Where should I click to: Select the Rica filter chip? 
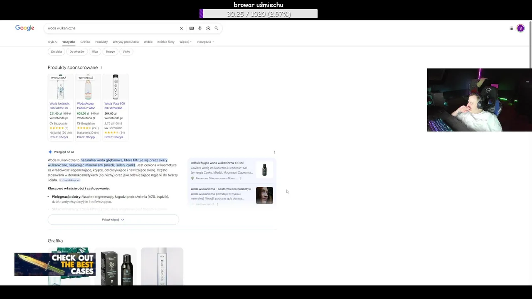(x=95, y=51)
